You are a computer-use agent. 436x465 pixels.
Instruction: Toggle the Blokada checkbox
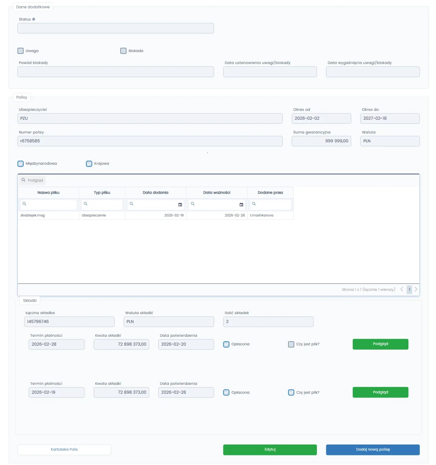click(x=123, y=51)
